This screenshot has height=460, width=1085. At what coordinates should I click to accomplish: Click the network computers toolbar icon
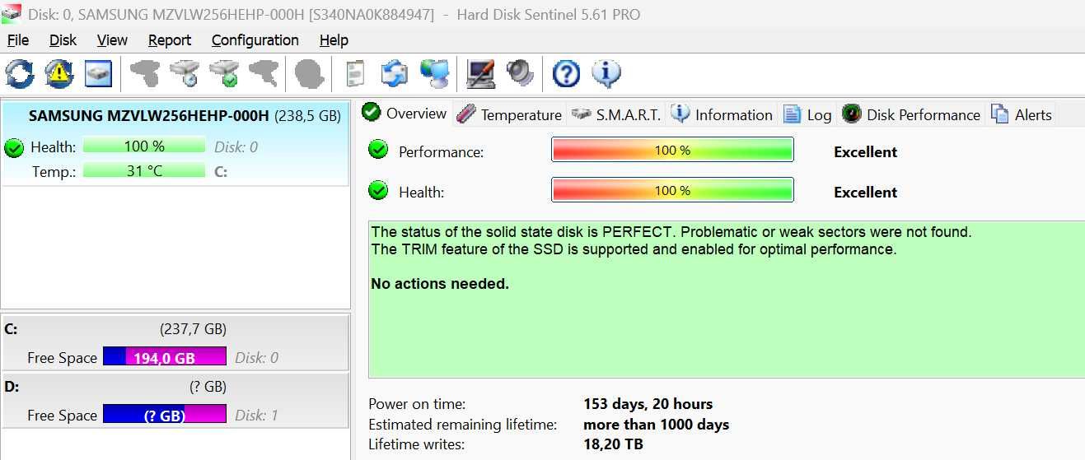[435, 74]
